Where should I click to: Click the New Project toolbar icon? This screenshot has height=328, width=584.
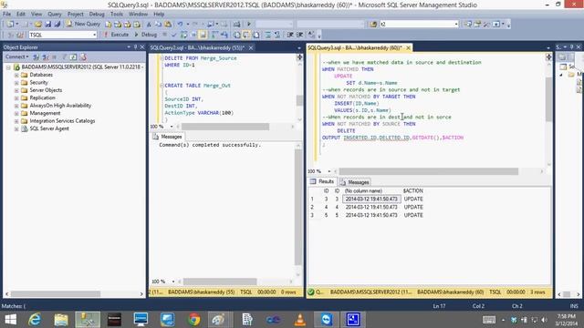click(10, 24)
